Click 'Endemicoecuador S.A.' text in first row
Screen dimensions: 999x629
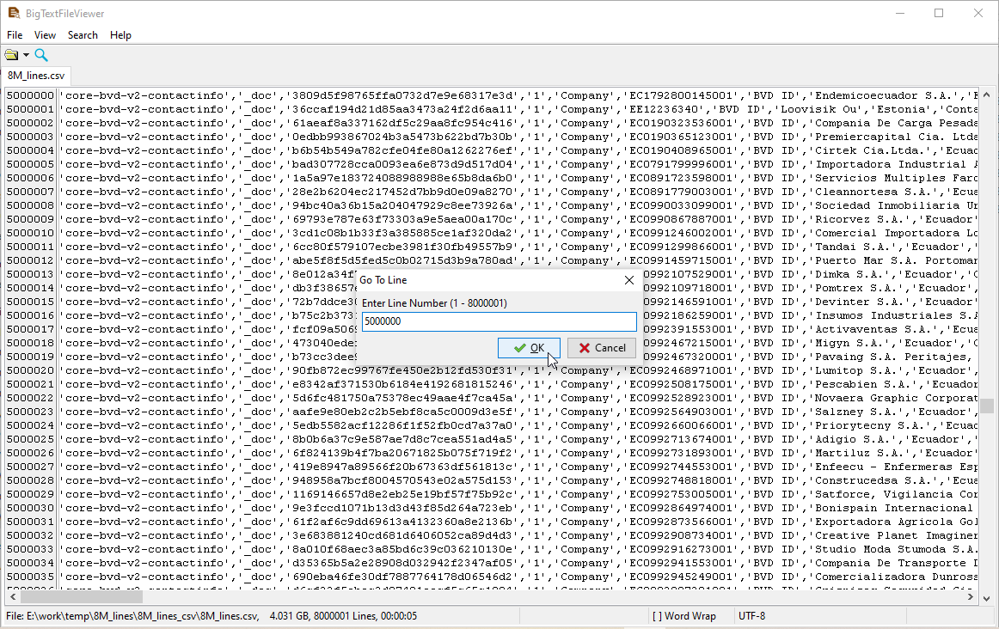coord(884,95)
